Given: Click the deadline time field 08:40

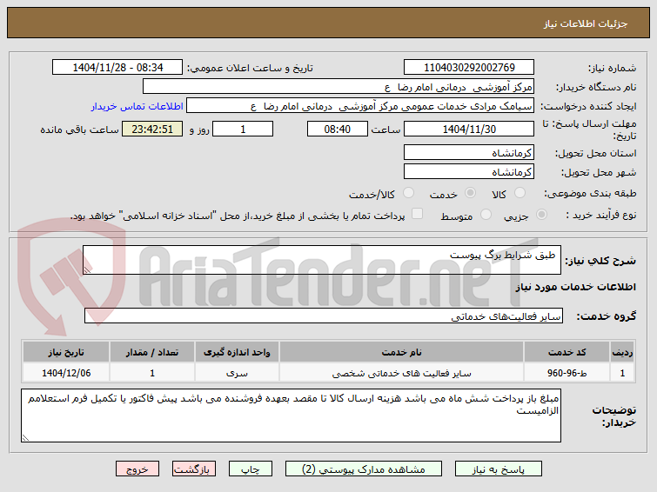Looking at the screenshot, I should click(x=338, y=129).
